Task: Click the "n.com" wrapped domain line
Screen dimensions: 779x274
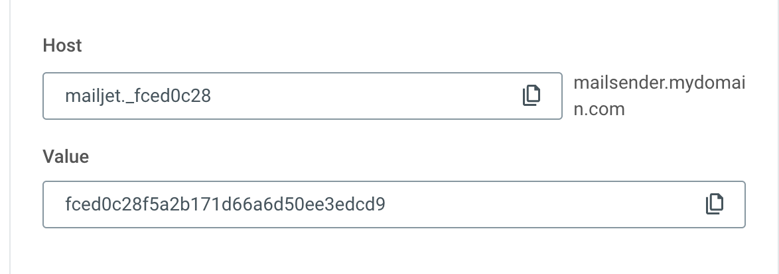Action: [599, 109]
